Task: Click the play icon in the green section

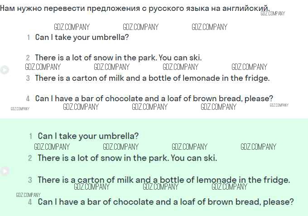Action: [5, 171]
